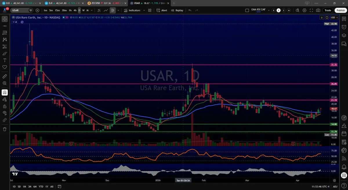The image size is (348, 190).
Task: Switch to the ZECUSD tab
Action: coord(106,3)
